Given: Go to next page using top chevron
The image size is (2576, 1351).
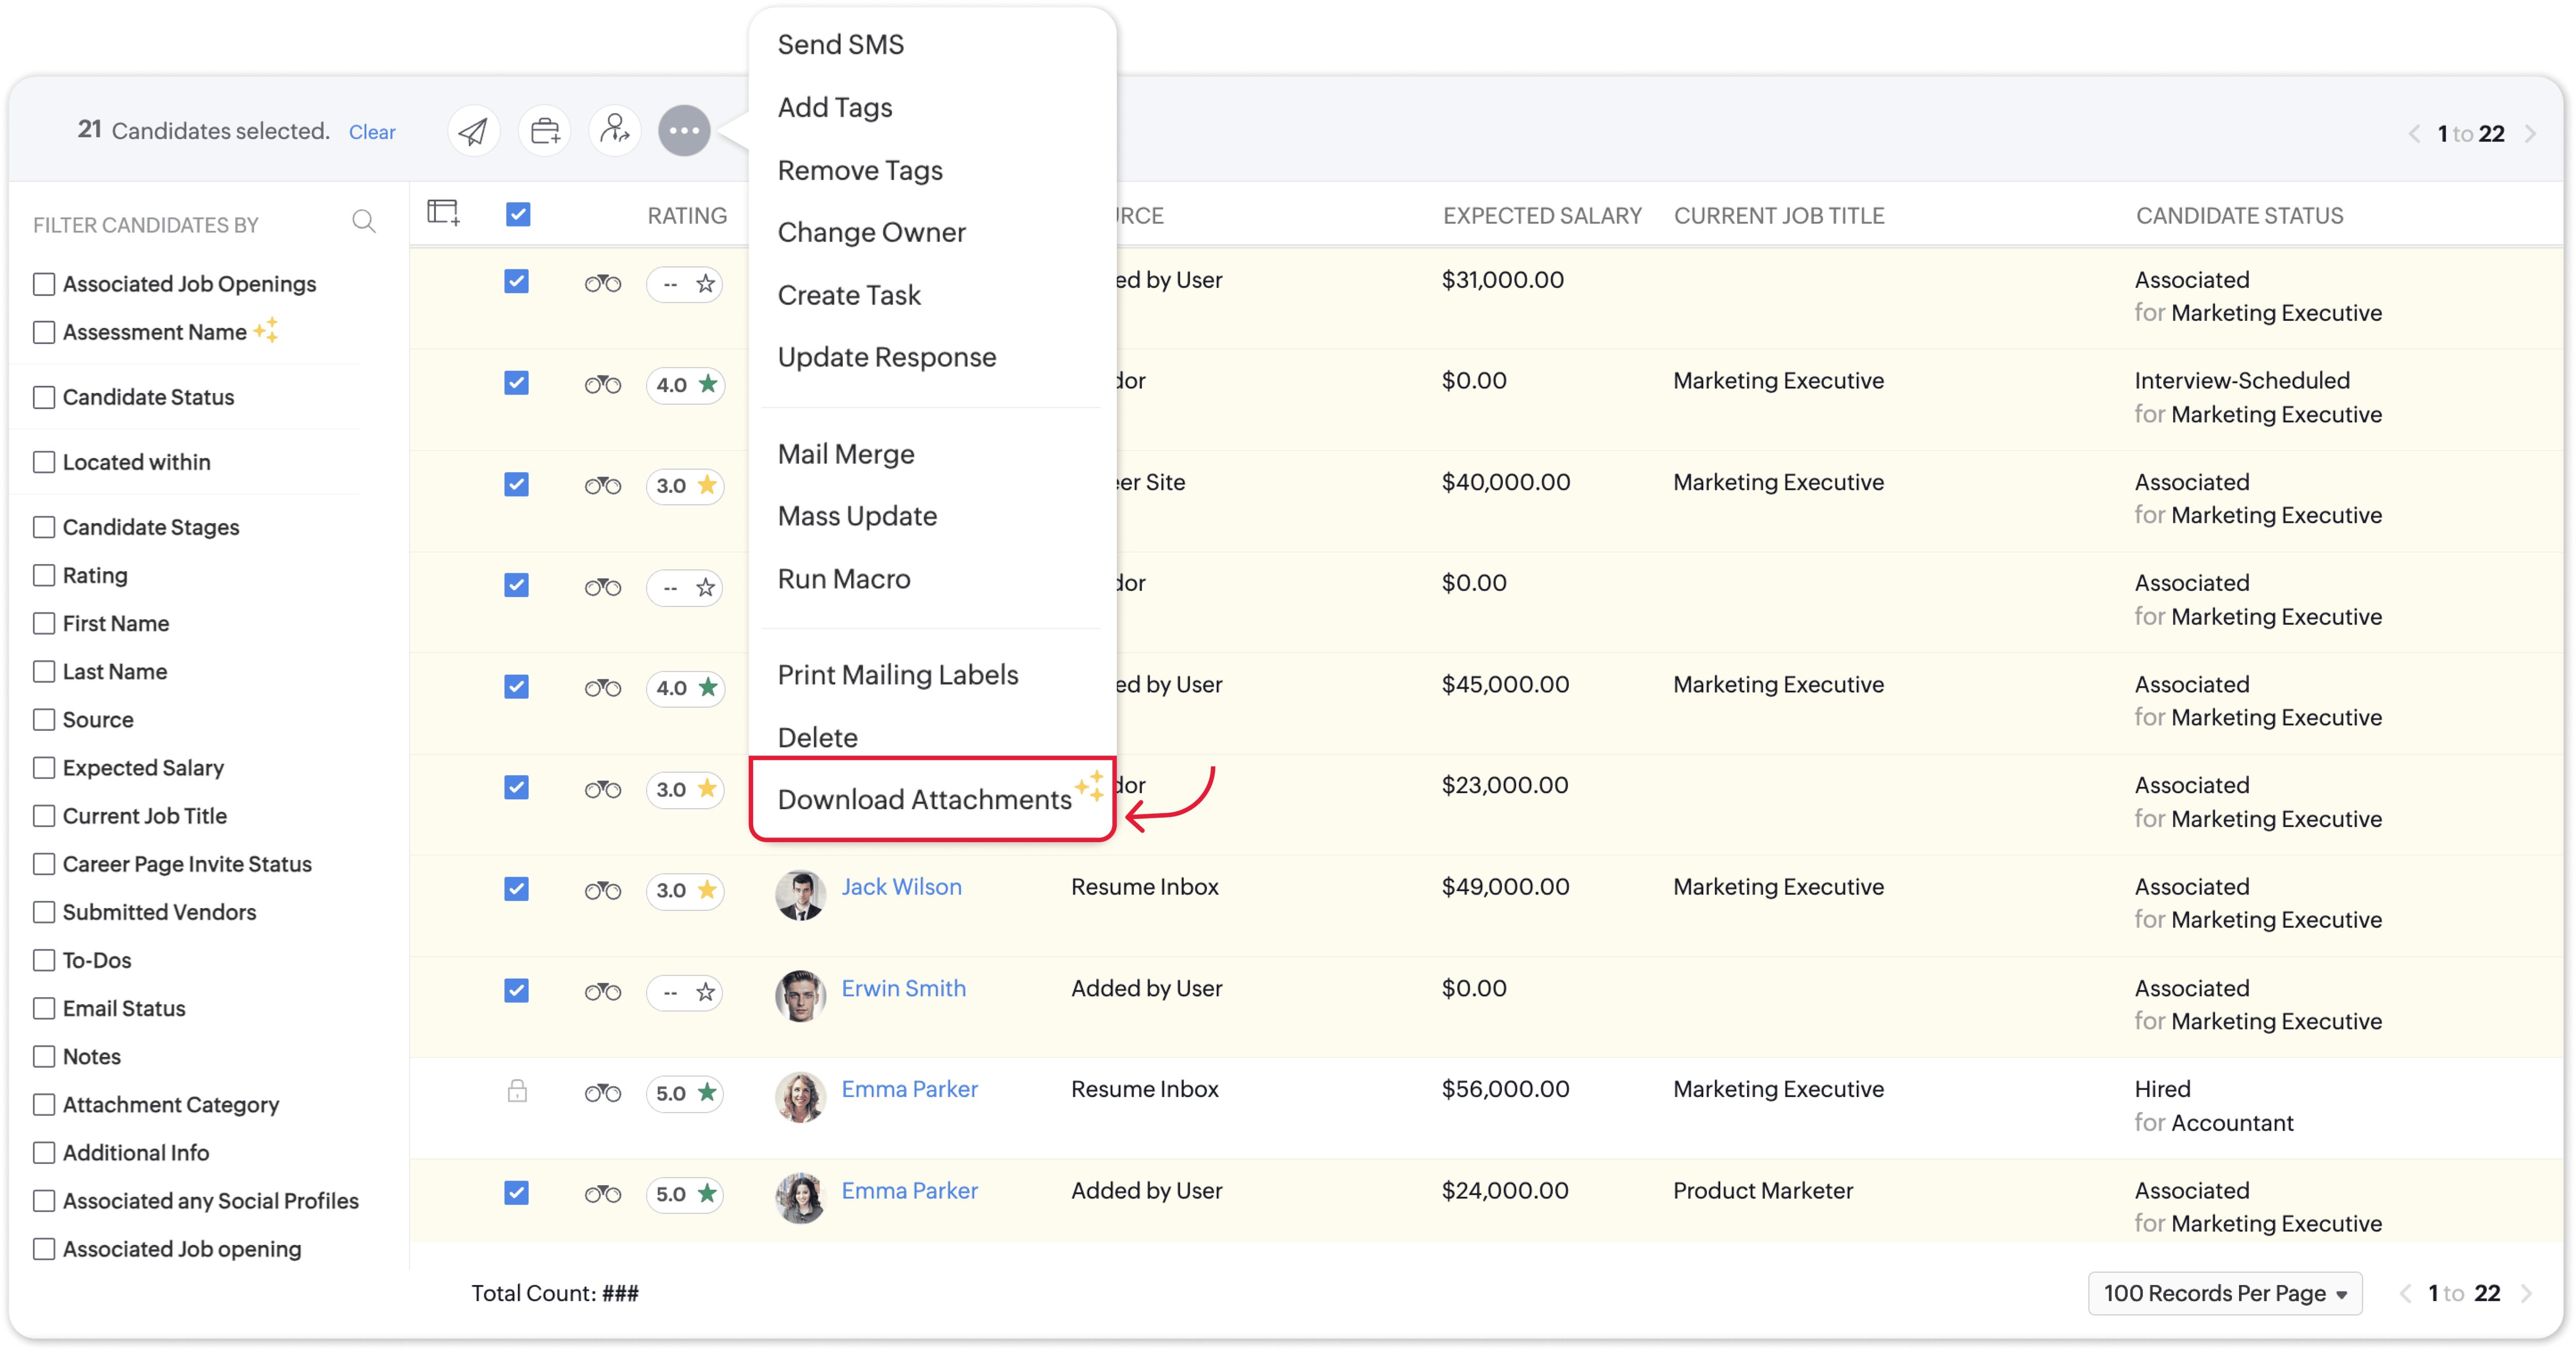Looking at the screenshot, I should pos(2531,134).
